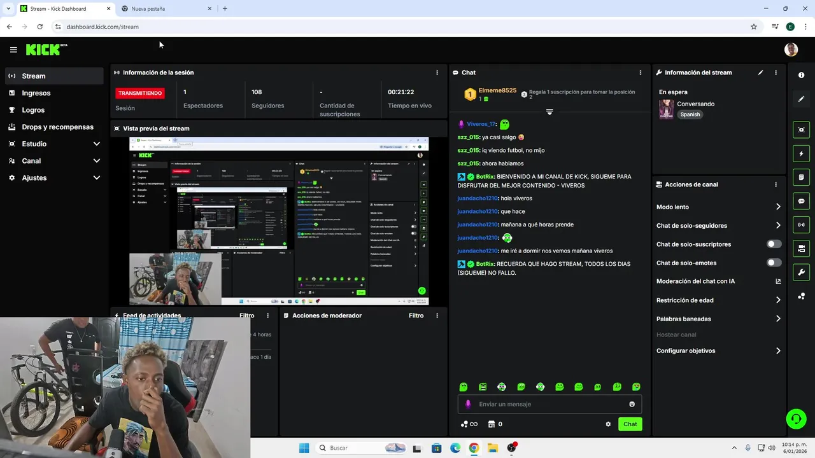
Task: Toggle the stream preview panel icon in right rail
Action: coord(801,130)
